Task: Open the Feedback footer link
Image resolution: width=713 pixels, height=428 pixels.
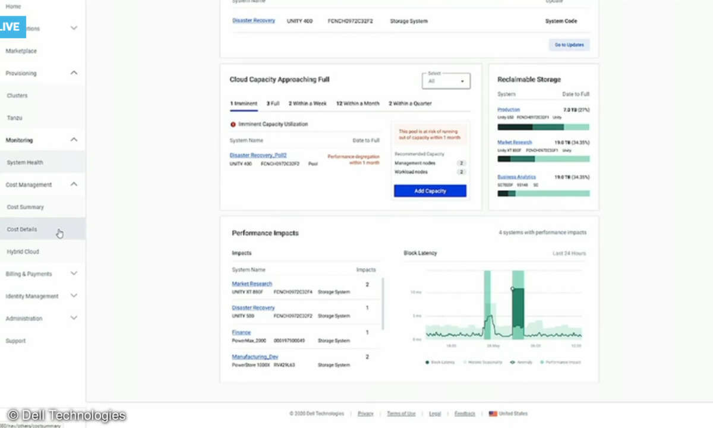Action: pos(465,414)
